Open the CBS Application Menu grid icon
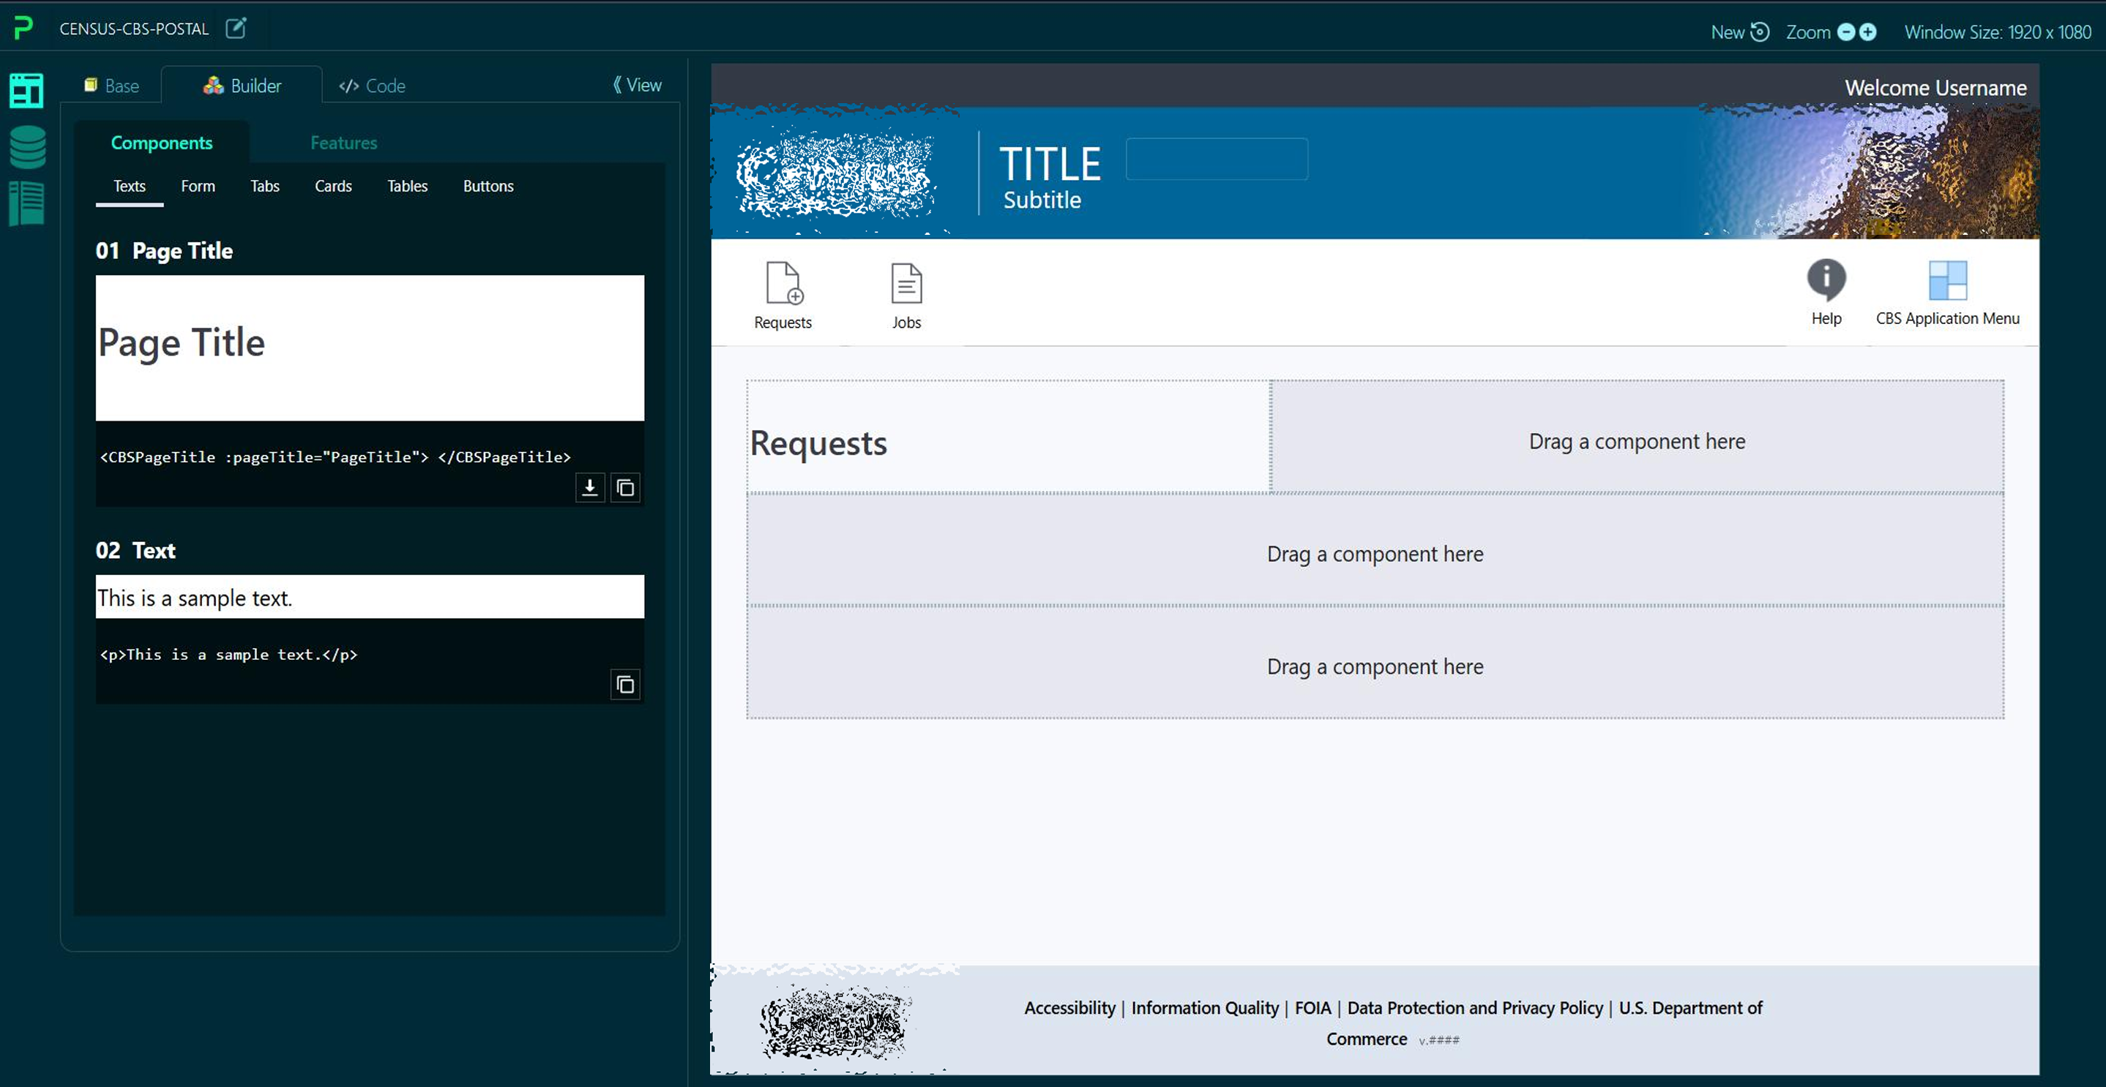 point(1947,280)
